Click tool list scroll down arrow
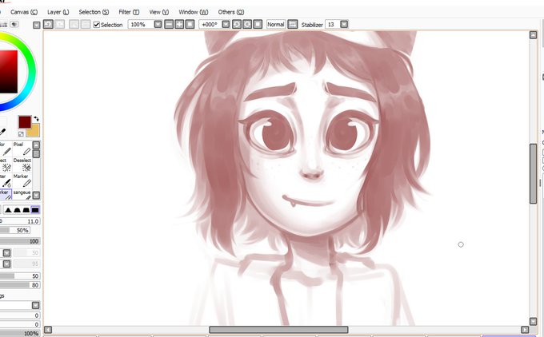This screenshot has width=544, height=337. pyautogui.click(x=36, y=196)
